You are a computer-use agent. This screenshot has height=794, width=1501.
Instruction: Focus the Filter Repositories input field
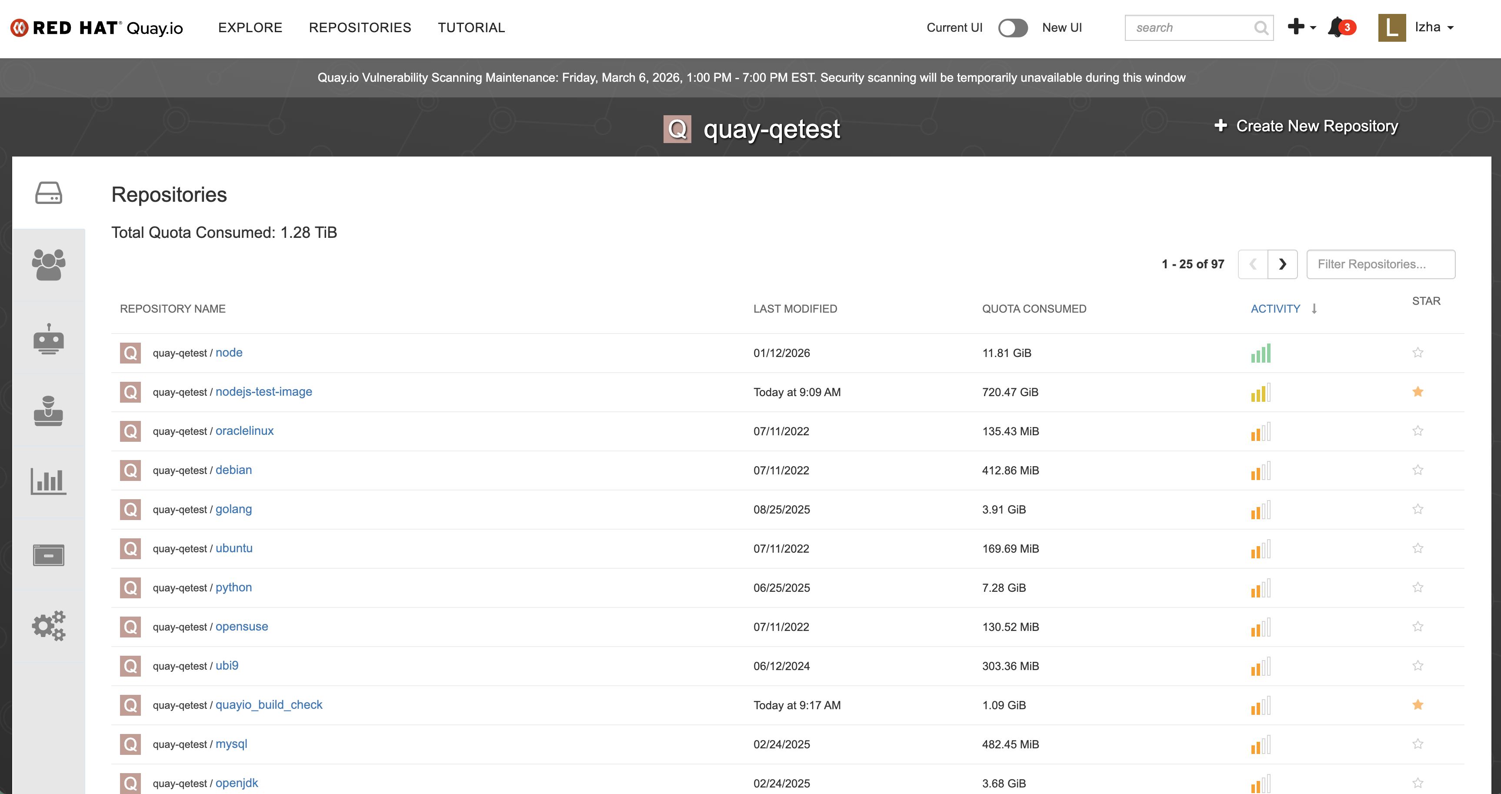point(1380,264)
